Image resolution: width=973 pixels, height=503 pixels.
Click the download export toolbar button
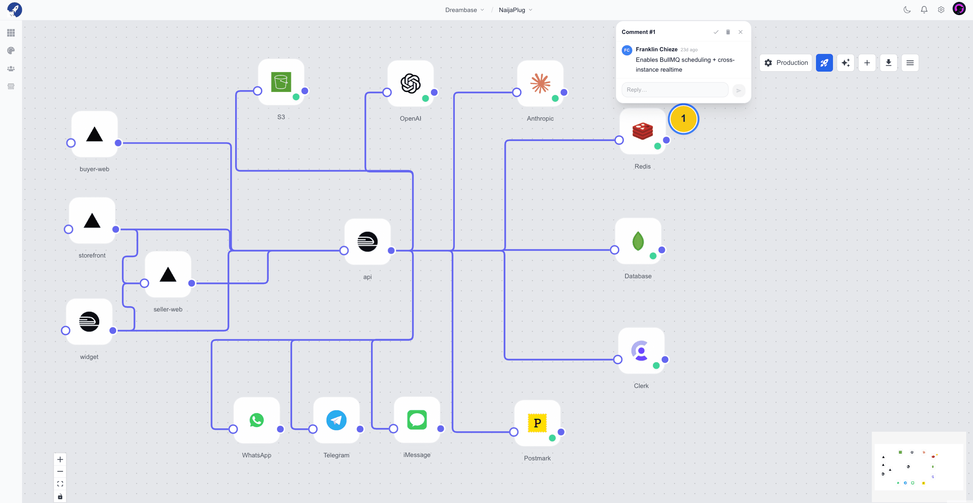(888, 63)
